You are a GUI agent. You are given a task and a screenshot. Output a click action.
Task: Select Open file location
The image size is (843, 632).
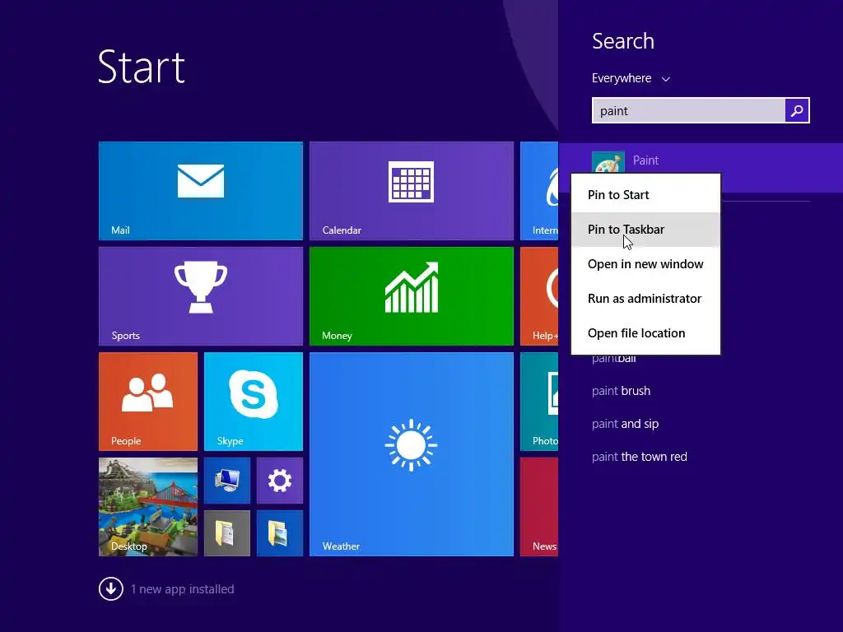(x=645, y=333)
